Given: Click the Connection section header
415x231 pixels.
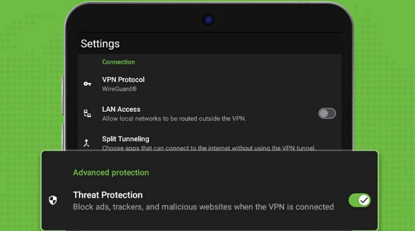Looking at the screenshot, I should point(119,62).
